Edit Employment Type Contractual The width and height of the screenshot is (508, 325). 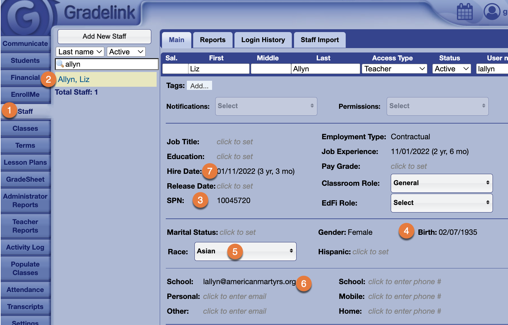tap(410, 137)
